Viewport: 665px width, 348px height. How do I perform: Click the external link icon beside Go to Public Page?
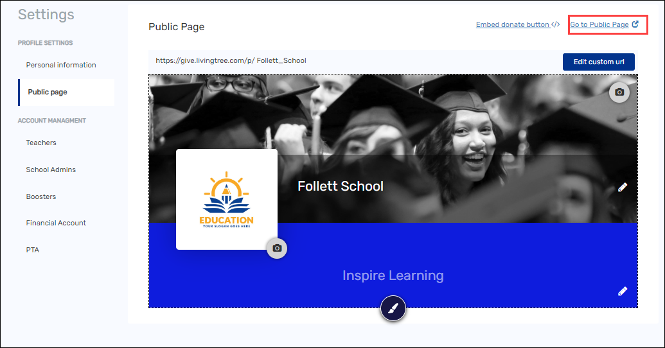coord(635,24)
